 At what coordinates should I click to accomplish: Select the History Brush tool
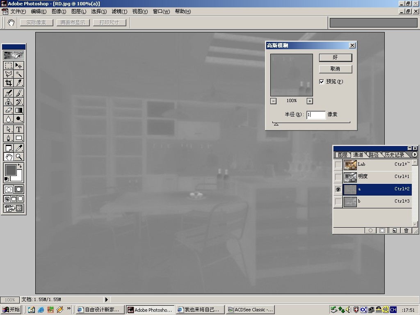tap(19, 102)
